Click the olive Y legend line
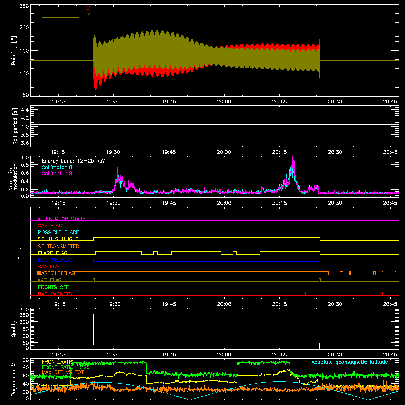The height and width of the screenshot is (405, 405). point(60,17)
